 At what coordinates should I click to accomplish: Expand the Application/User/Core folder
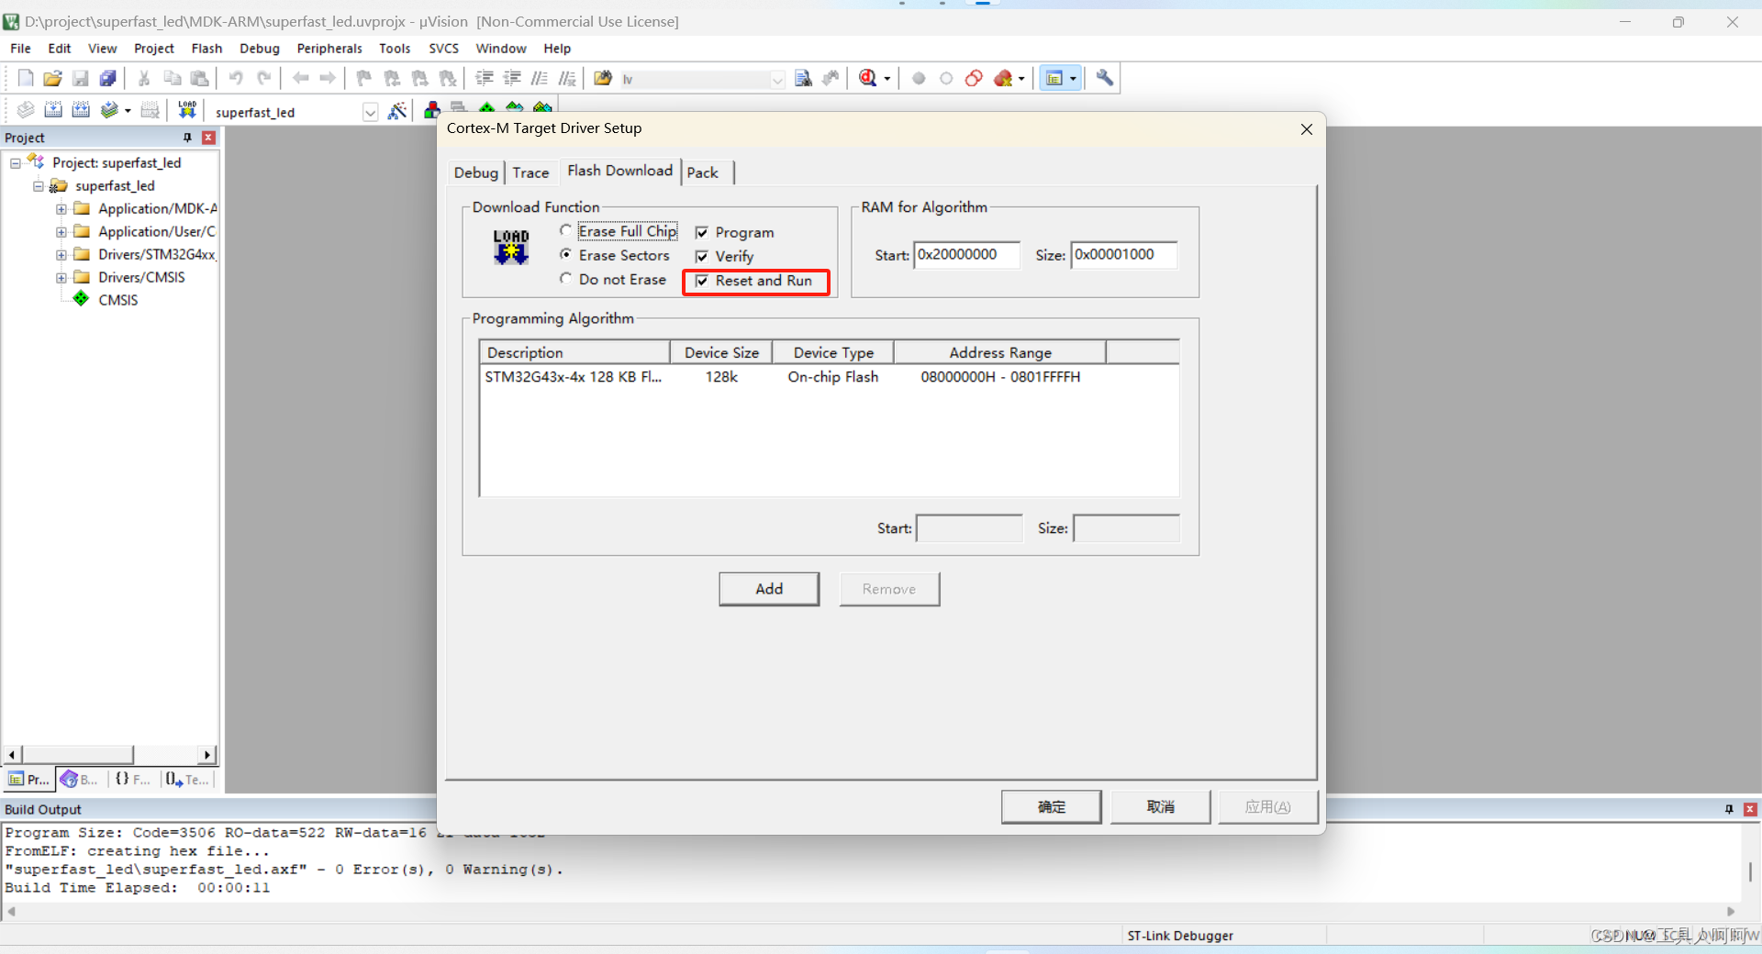(61, 231)
